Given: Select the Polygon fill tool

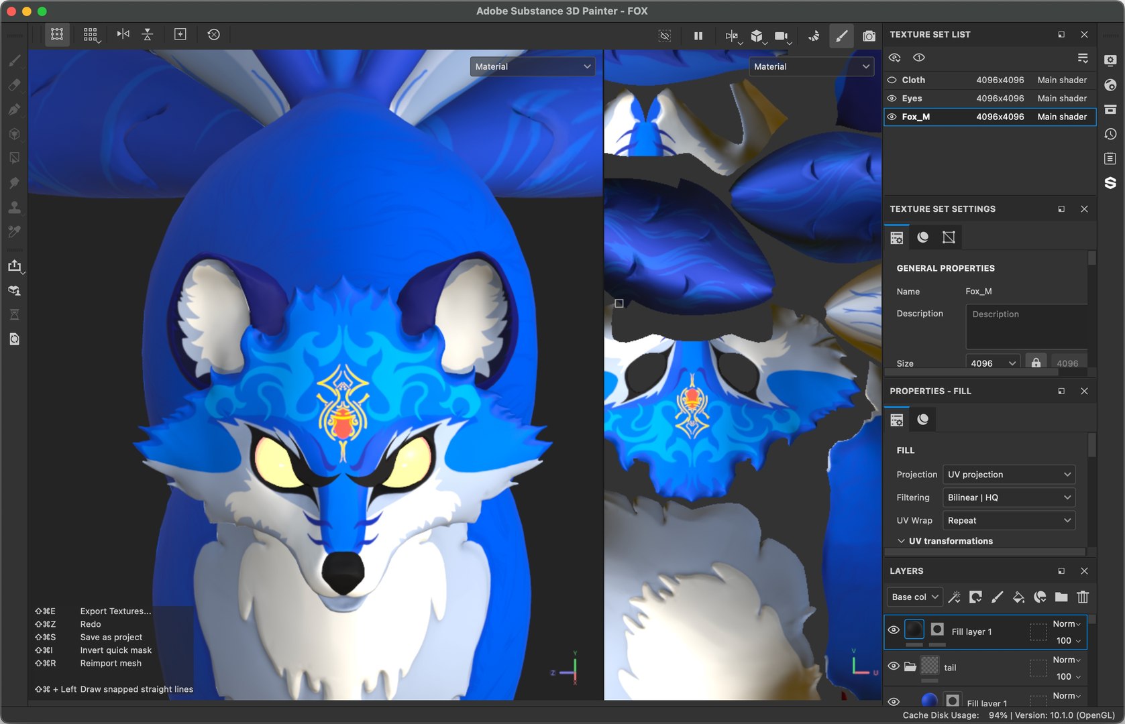Looking at the screenshot, I should tap(14, 158).
